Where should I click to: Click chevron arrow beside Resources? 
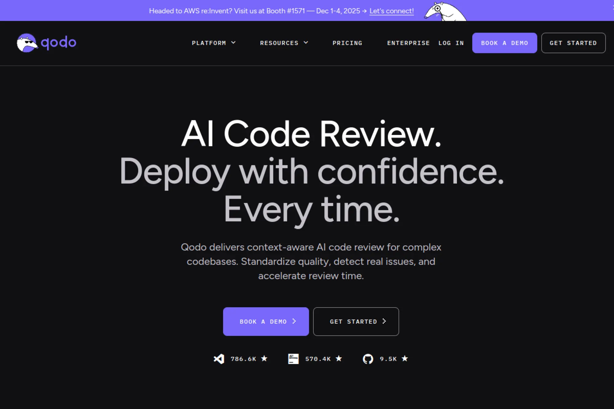(x=306, y=43)
